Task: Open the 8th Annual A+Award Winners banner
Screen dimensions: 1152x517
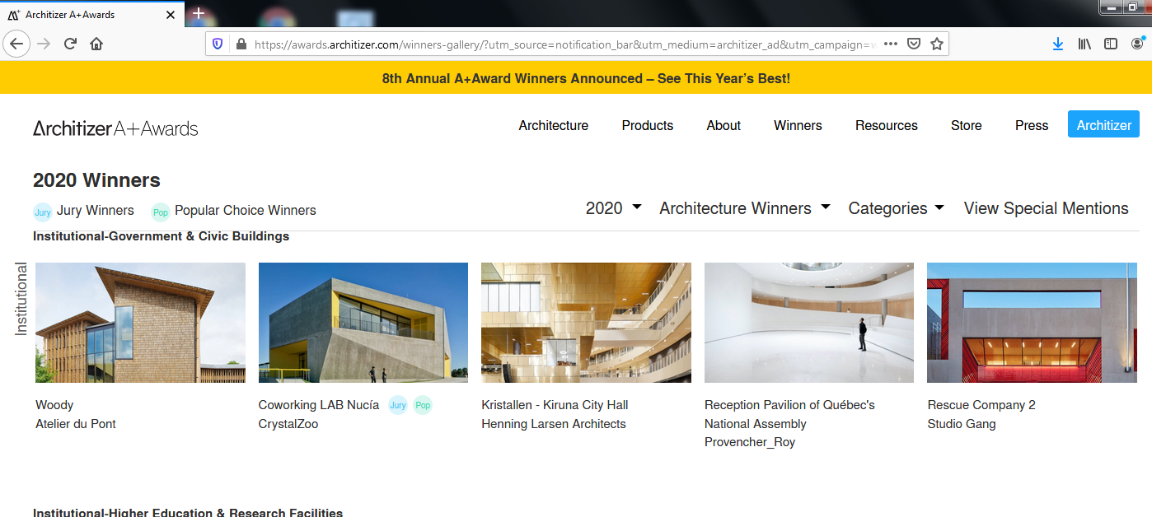Action: 586,79
